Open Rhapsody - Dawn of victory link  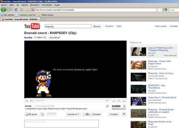pyautogui.click(x=161, y=73)
